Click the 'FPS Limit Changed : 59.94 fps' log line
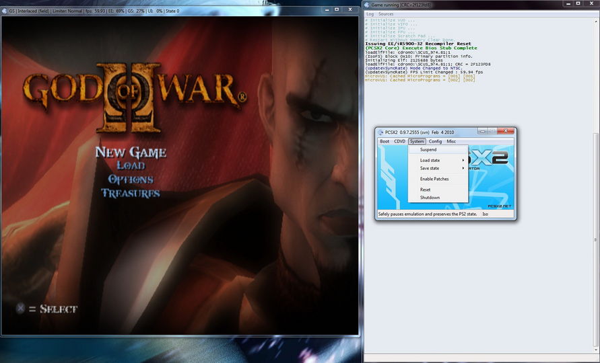Viewport: 600px width, 363px height. click(424, 72)
